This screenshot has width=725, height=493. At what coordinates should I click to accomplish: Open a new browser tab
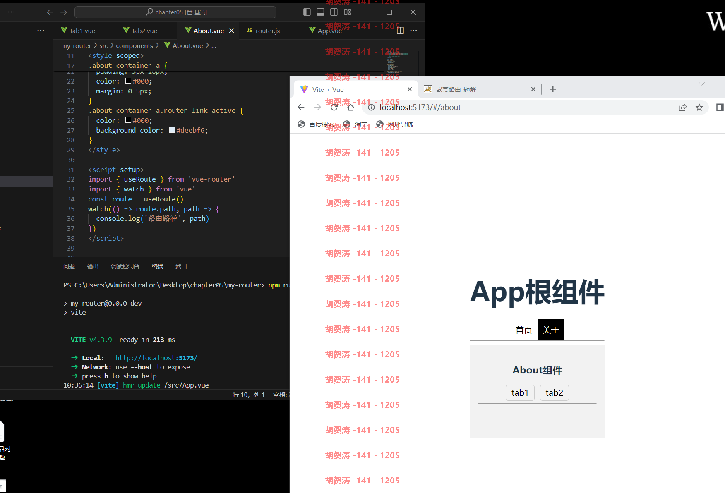(x=553, y=89)
